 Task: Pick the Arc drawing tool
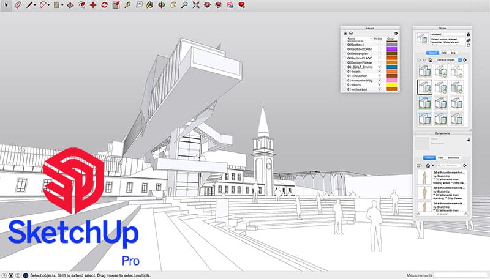click(43, 5)
